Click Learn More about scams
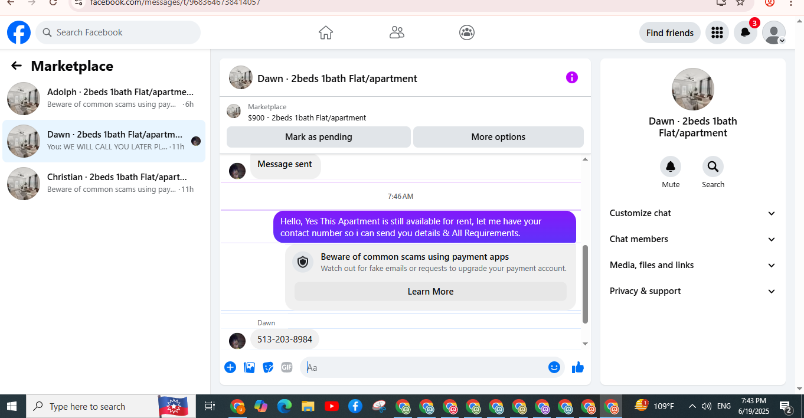The image size is (804, 418). (x=430, y=292)
